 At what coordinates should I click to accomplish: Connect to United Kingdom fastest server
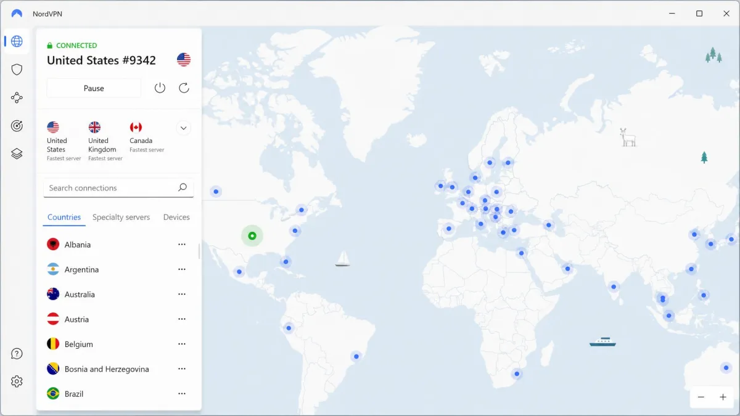pos(105,141)
